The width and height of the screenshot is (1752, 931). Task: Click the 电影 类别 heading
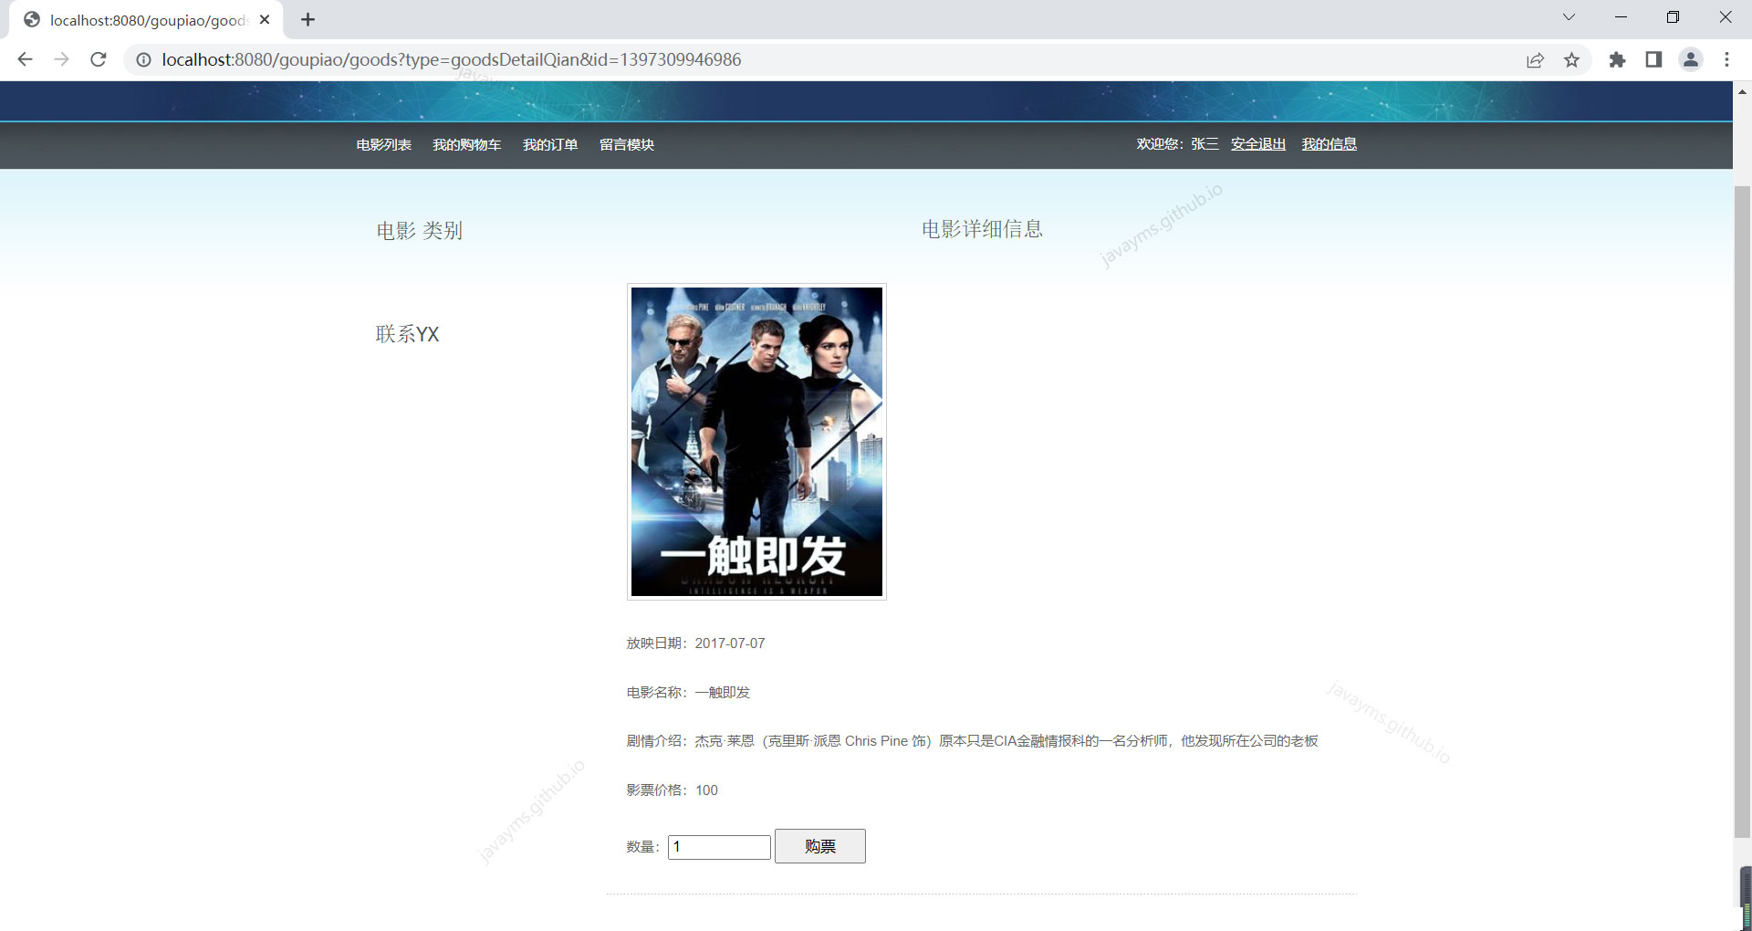point(420,230)
